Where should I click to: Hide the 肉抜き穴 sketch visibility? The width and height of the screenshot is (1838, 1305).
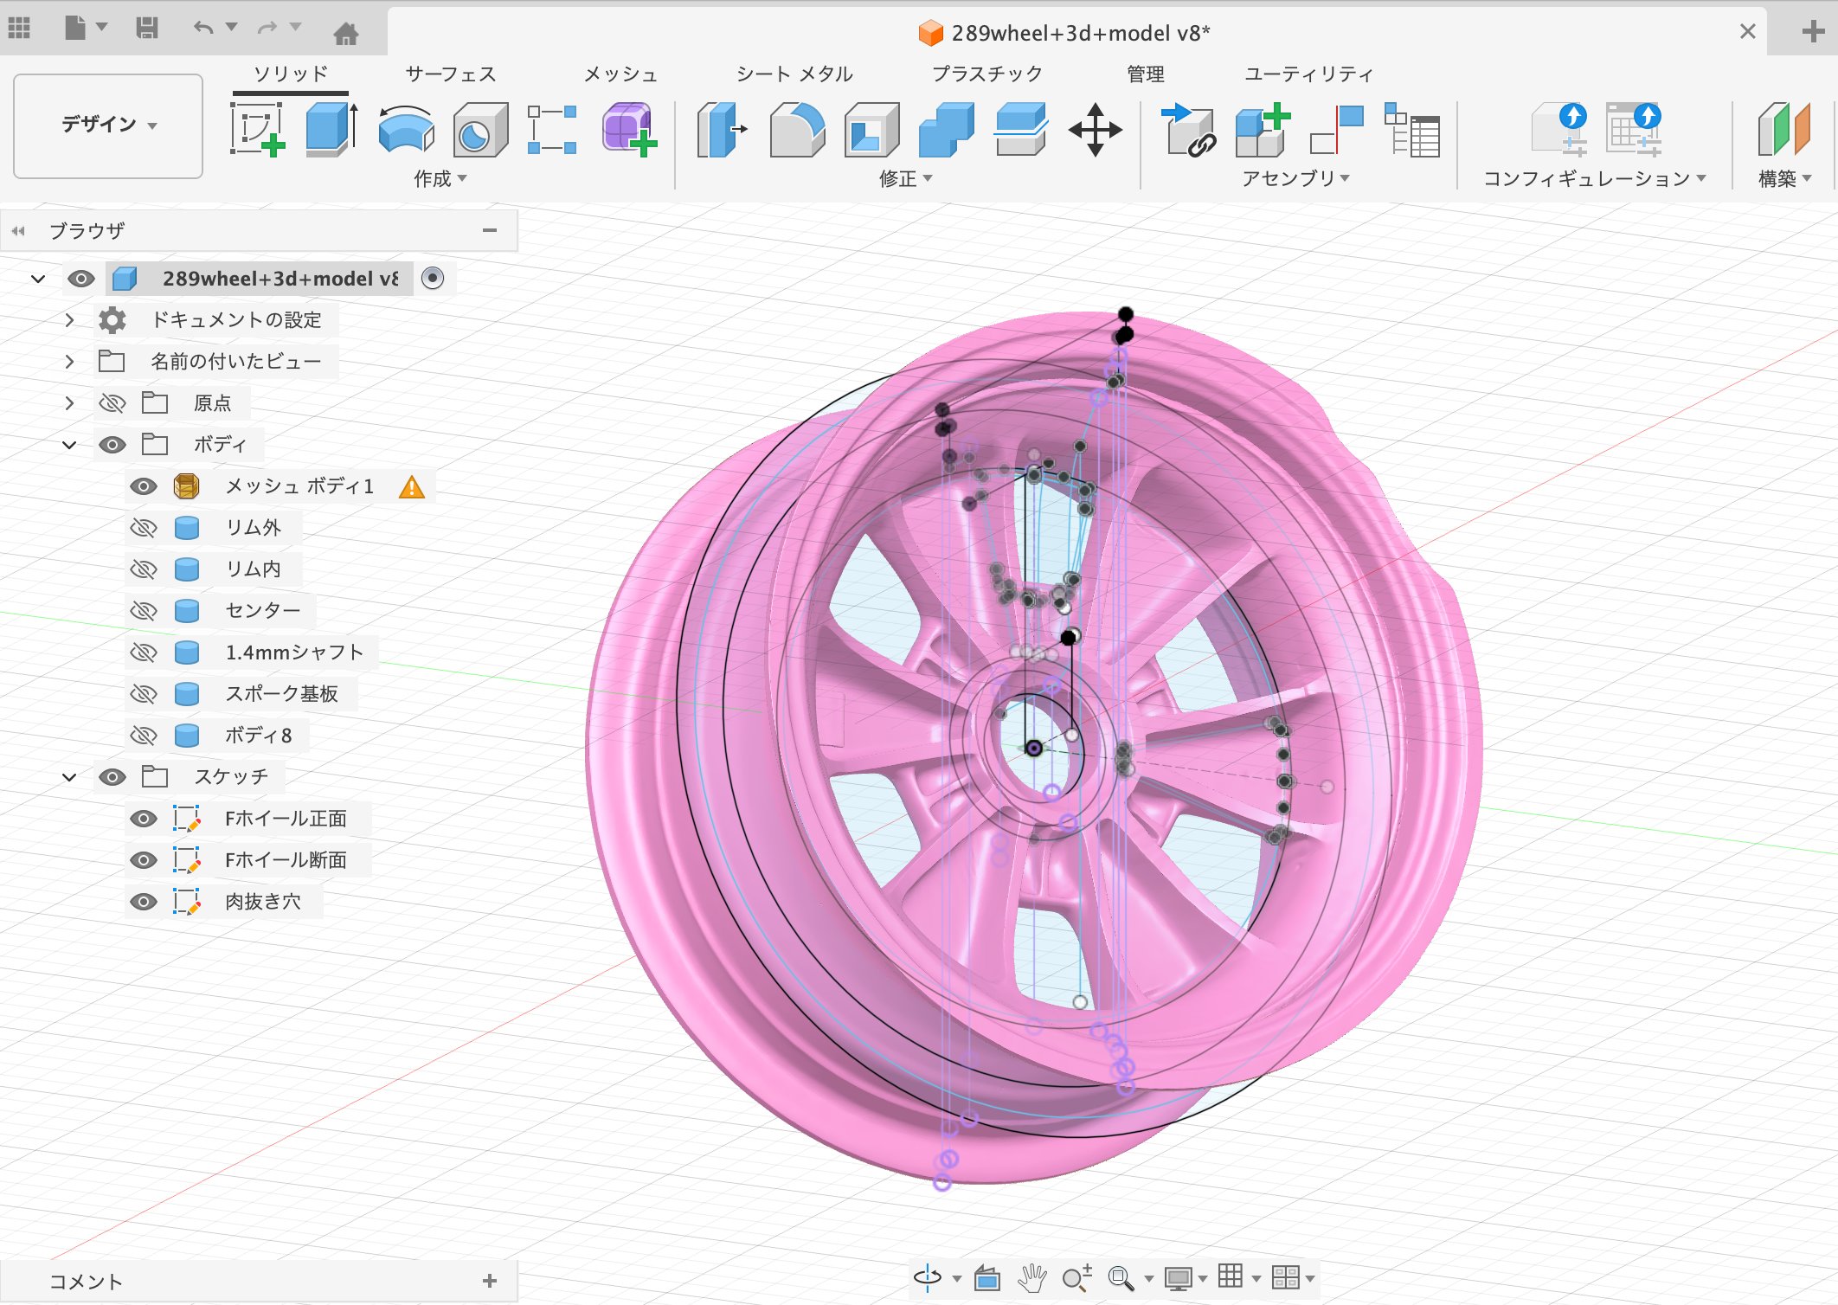[x=144, y=902]
